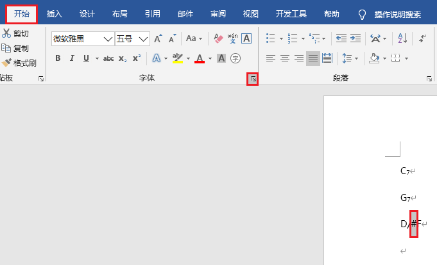
Task: Switch to the 布局 (Layout) tab
Action: tap(120, 14)
